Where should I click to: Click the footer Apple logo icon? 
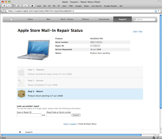point(20,132)
